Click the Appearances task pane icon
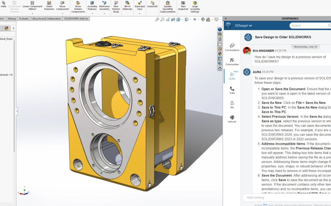The width and height of the screenshot is (331, 206). tap(220, 54)
